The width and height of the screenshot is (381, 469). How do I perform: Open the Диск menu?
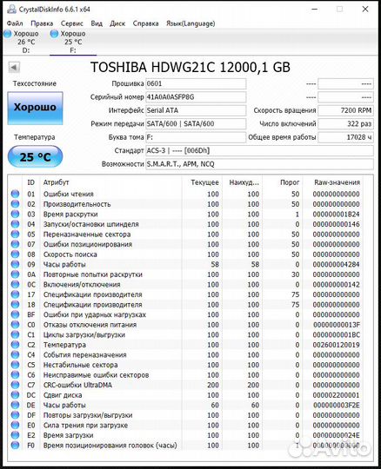tap(117, 23)
